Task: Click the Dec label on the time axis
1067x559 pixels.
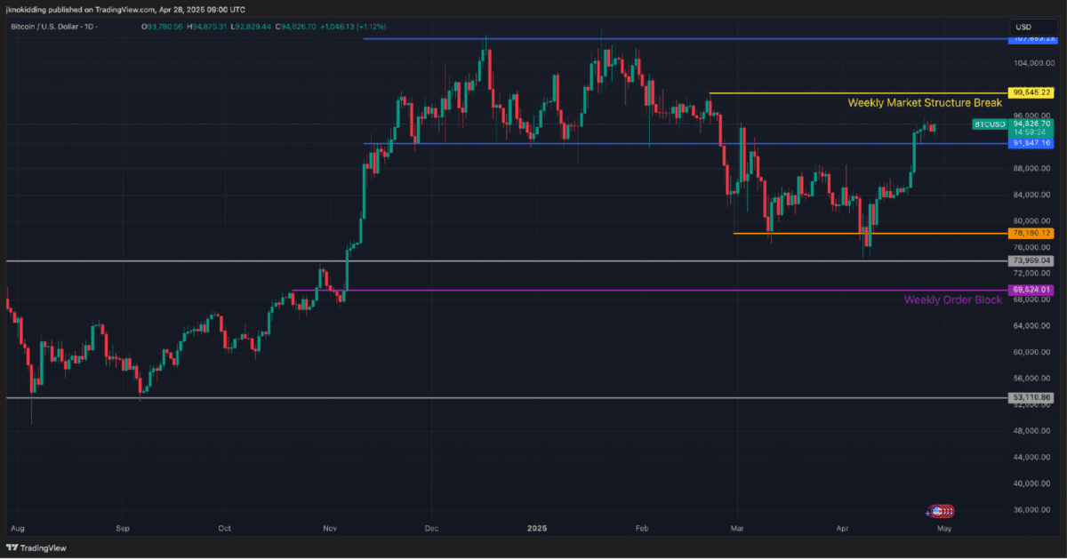Action: (x=430, y=528)
